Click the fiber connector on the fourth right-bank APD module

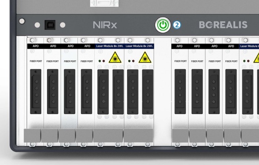pos(231,92)
